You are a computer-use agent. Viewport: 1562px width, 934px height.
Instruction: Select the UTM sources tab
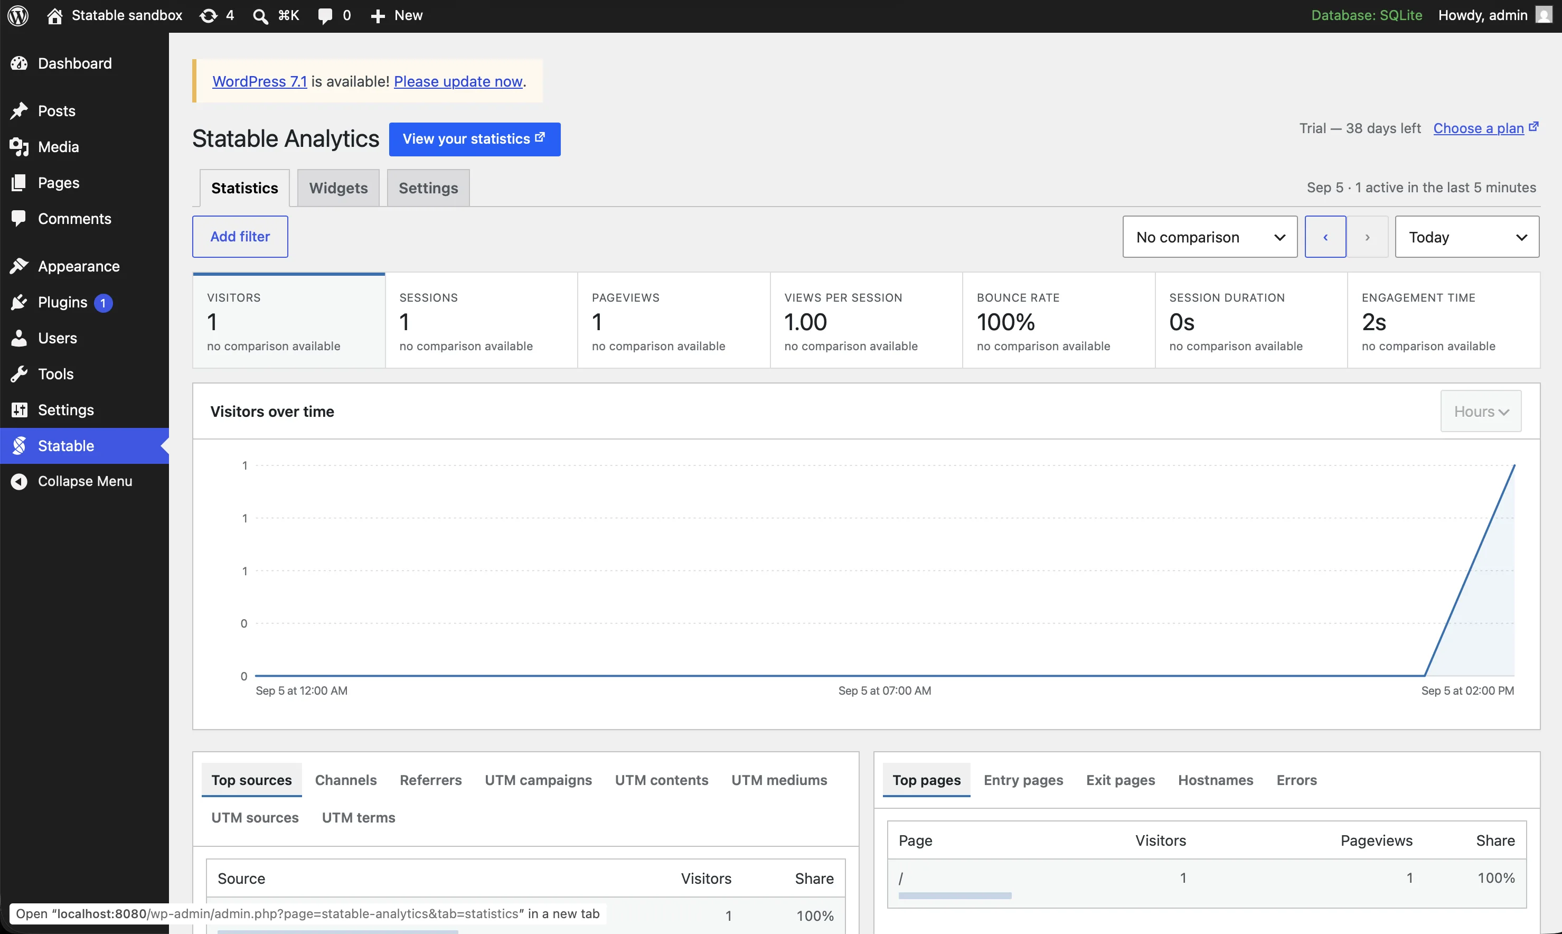(x=255, y=818)
